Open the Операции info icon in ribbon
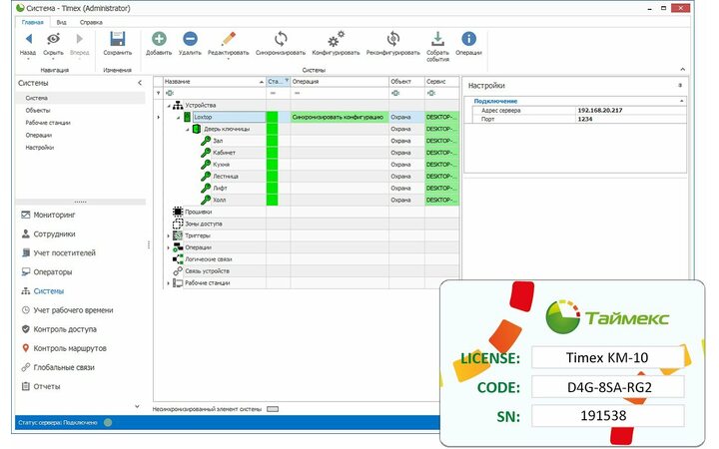Viewport: 719px width, 449px height. pos(468,39)
